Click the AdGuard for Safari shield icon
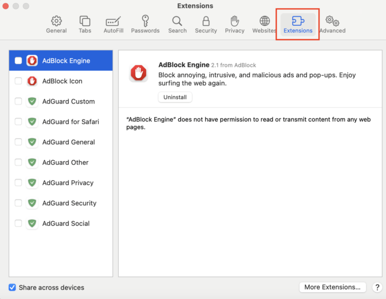 click(32, 122)
